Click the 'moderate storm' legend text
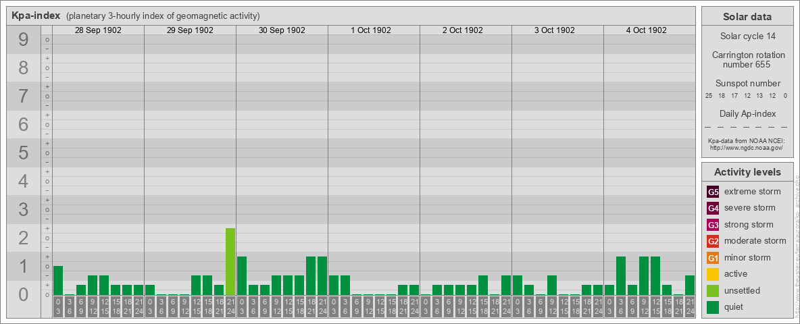Image resolution: width=800 pixels, height=324 pixels. click(x=755, y=241)
